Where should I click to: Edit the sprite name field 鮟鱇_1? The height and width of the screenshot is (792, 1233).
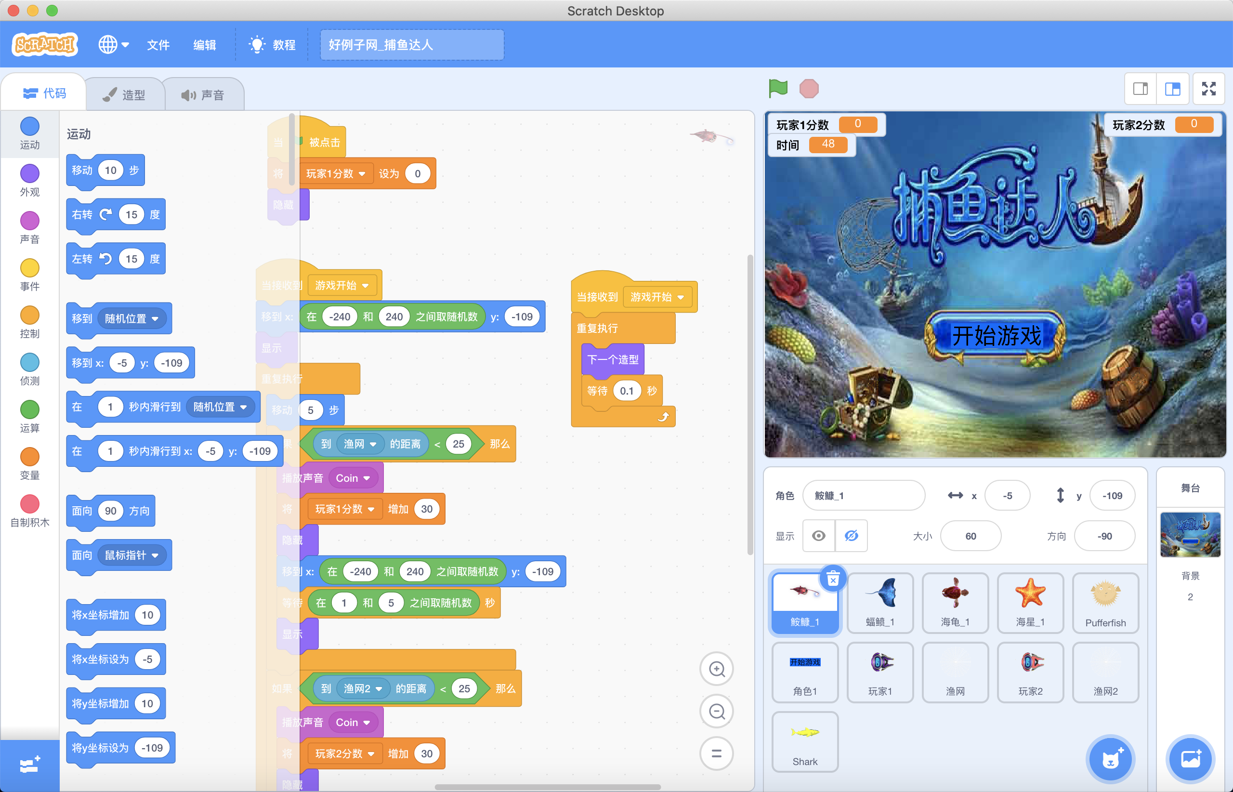tap(863, 495)
